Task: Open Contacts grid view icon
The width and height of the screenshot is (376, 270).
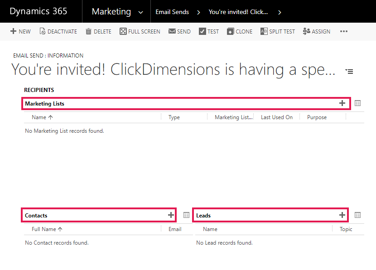Action: [186, 215]
